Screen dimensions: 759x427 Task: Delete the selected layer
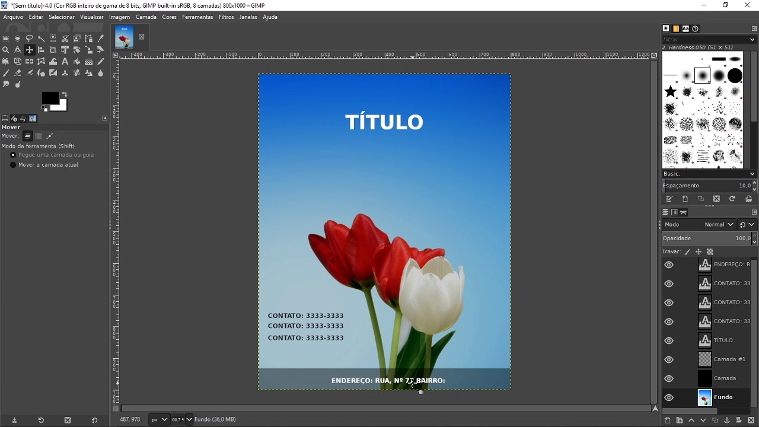751,420
